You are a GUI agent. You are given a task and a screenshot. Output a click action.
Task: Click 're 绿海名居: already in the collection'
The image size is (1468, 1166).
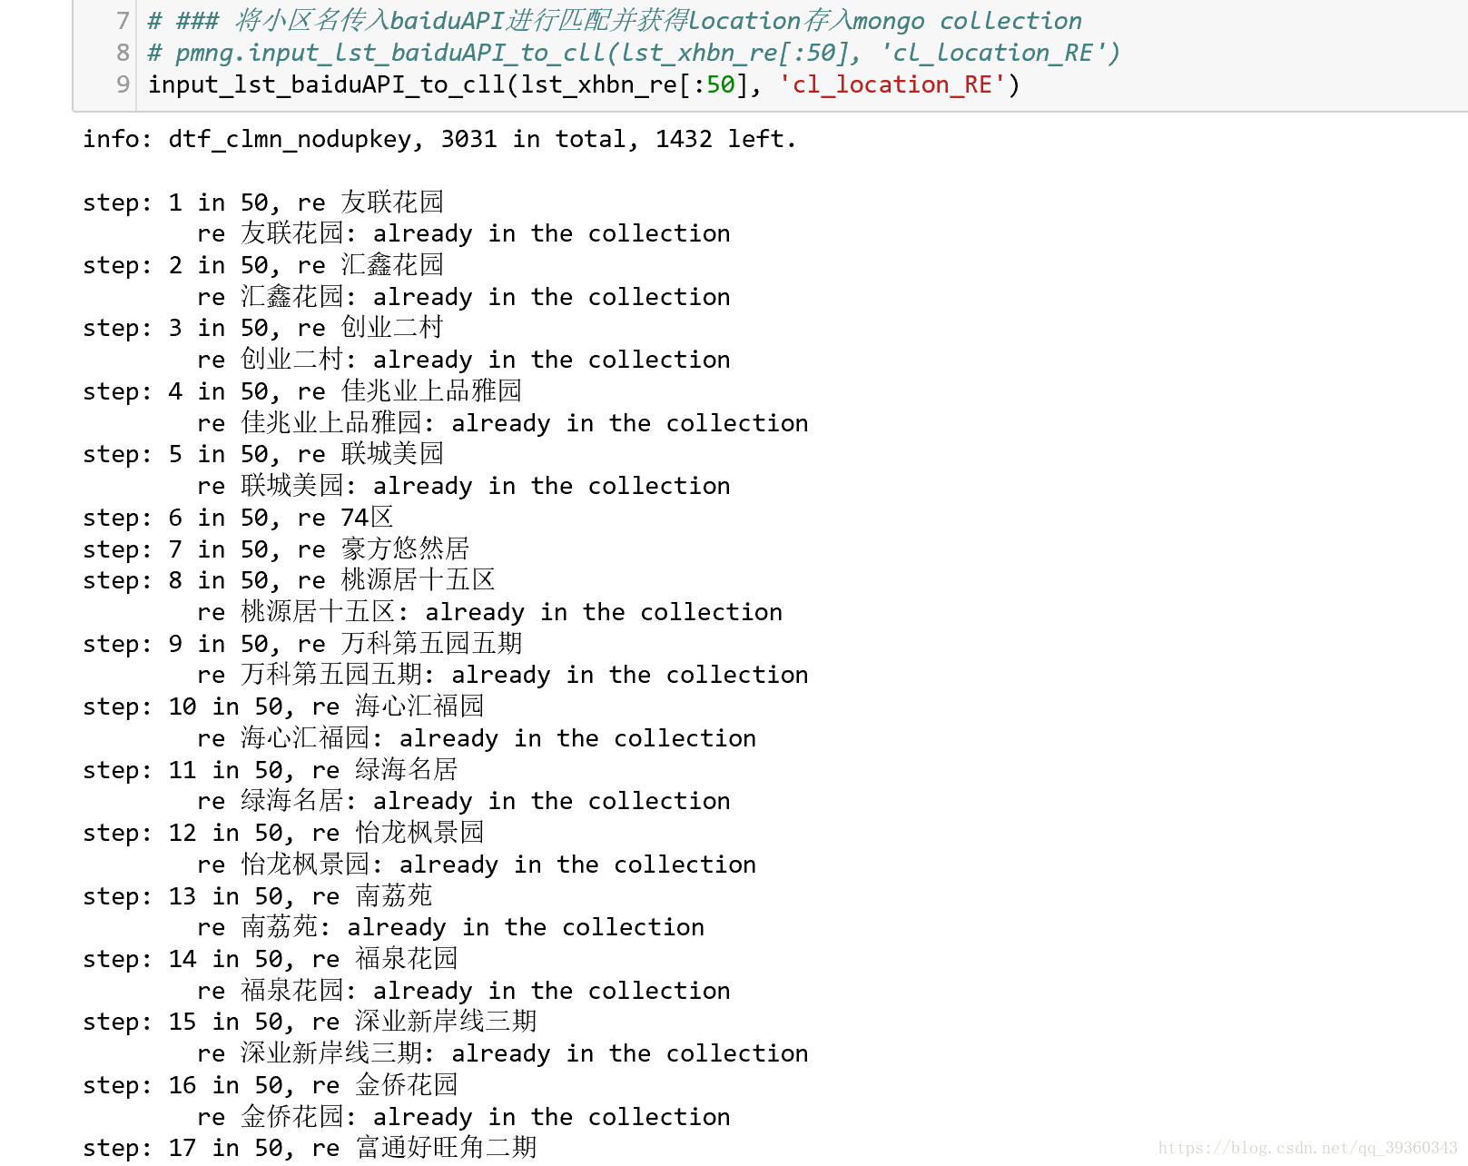point(464,801)
